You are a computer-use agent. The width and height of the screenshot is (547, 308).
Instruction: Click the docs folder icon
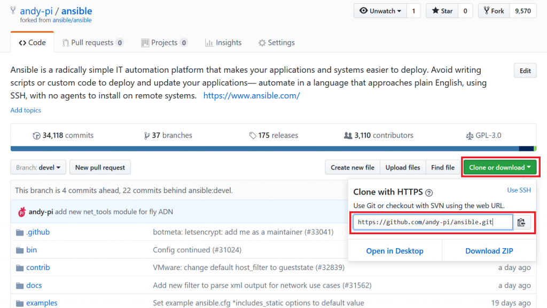[20, 286]
